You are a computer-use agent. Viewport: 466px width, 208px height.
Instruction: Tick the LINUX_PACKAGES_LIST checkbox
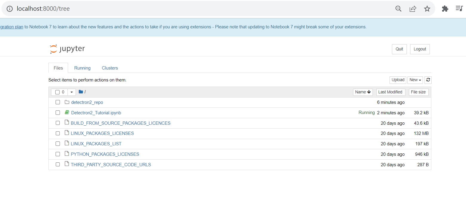58,144
